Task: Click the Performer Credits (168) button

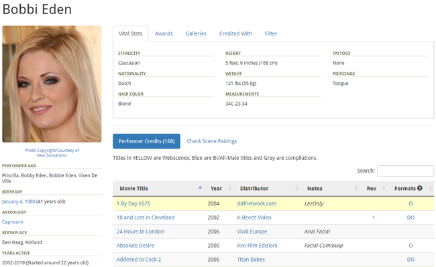Action: 146,141
